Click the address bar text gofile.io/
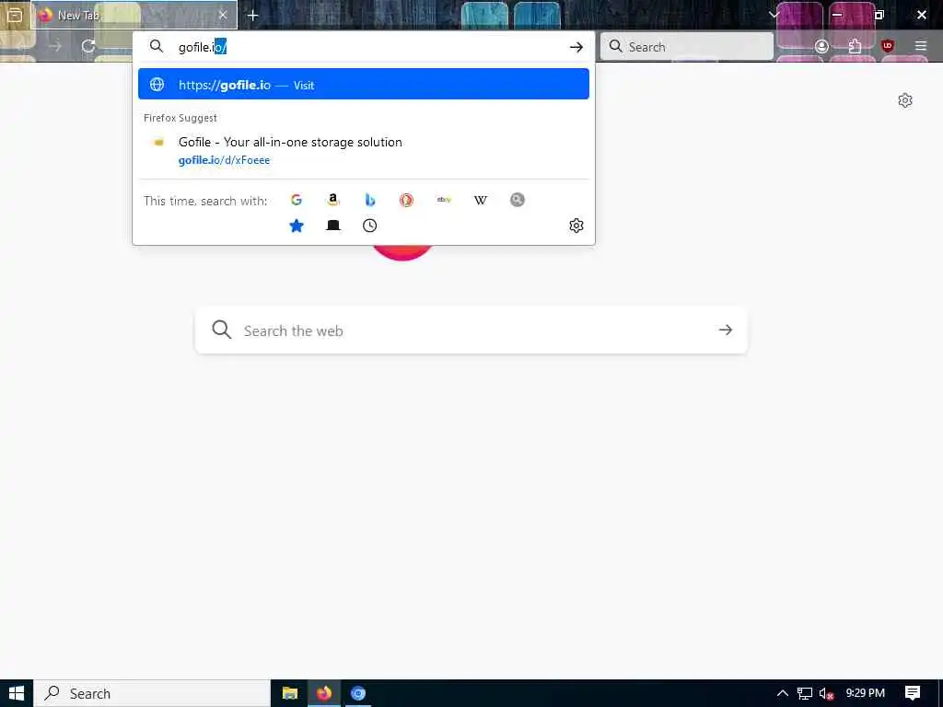 tap(203, 47)
